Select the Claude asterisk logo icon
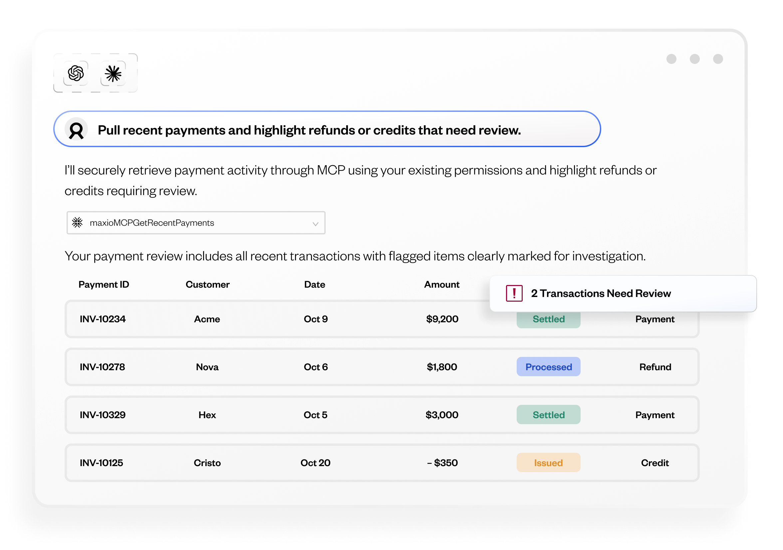The height and width of the screenshot is (550, 783). [113, 74]
